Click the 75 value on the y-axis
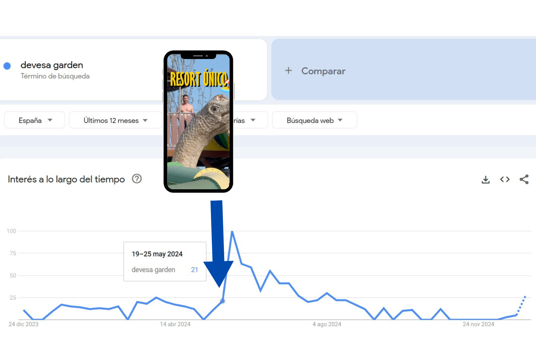536x359 pixels. pos(13,253)
